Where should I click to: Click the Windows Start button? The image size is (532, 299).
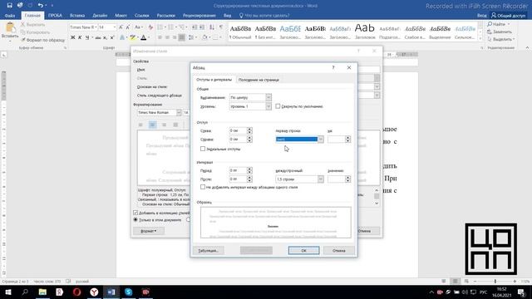(x=7, y=292)
